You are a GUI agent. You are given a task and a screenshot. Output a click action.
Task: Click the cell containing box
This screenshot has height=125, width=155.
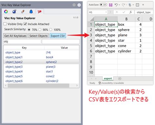tap(126, 24)
